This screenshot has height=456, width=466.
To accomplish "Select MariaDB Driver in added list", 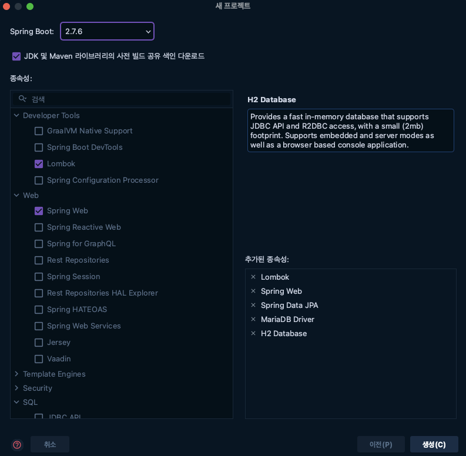I will [x=287, y=319].
